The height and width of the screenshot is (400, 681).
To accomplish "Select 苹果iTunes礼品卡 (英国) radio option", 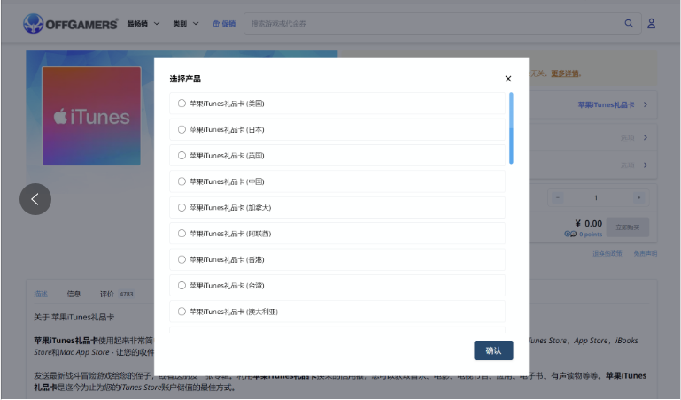I will [182, 156].
